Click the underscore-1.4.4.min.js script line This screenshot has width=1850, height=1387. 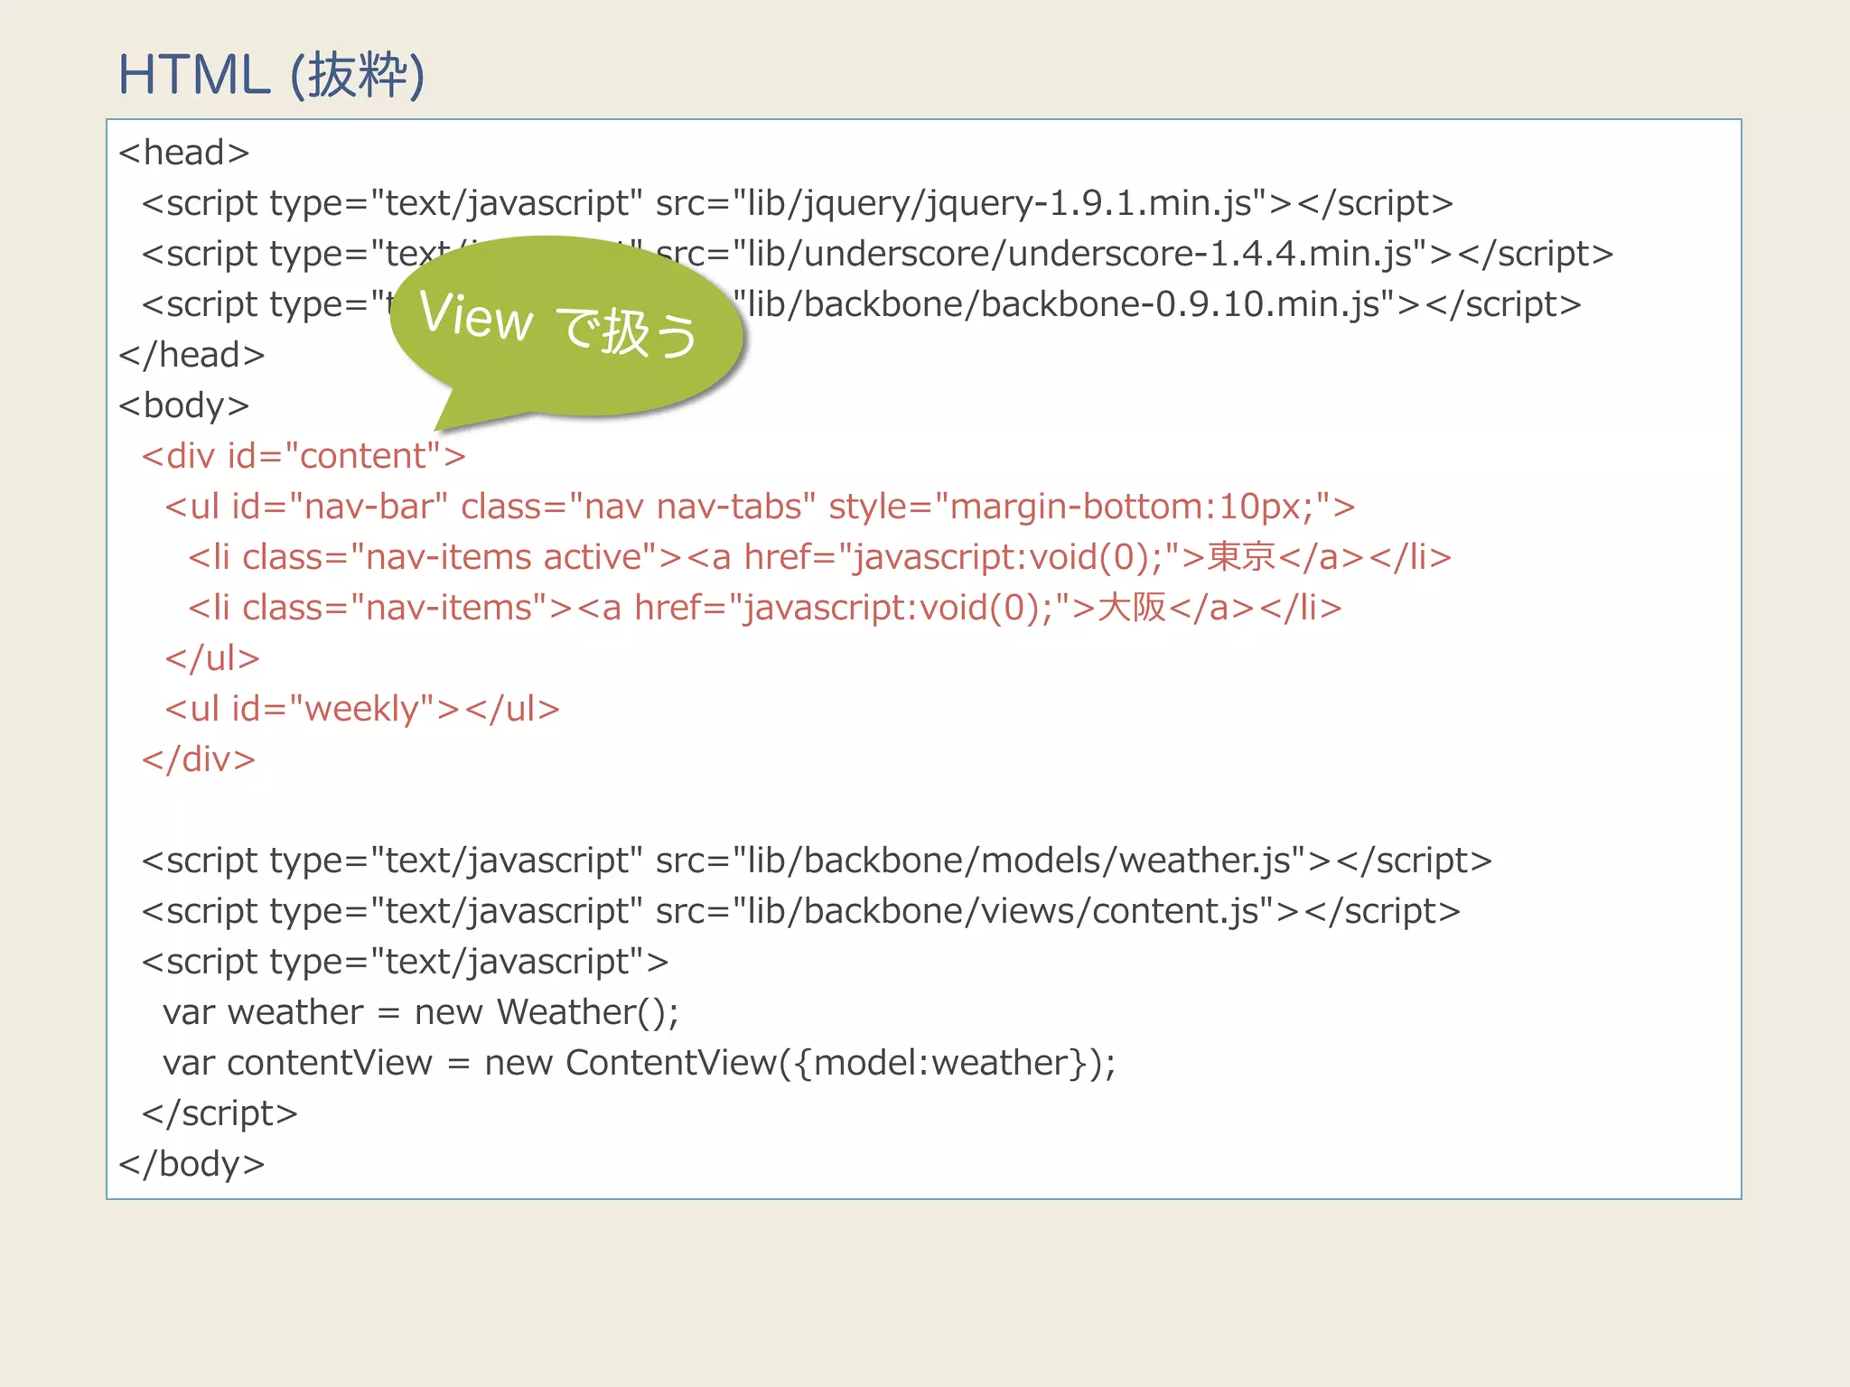pos(877,254)
